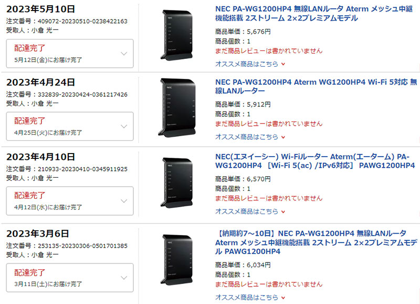The image size is (420, 304).
Task: Click review notice on the 6,570円 item
Action: [x=269, y=198]
